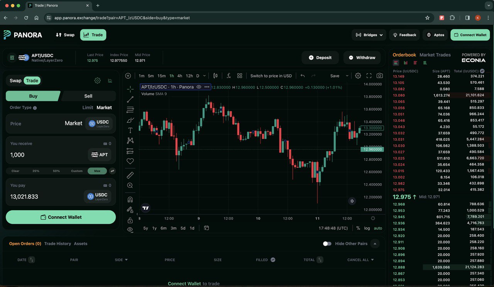Image resolution: width=494 pixels, height=287 pixels.
Task: Click Switch to price in USD
Action: click(271, 76)
